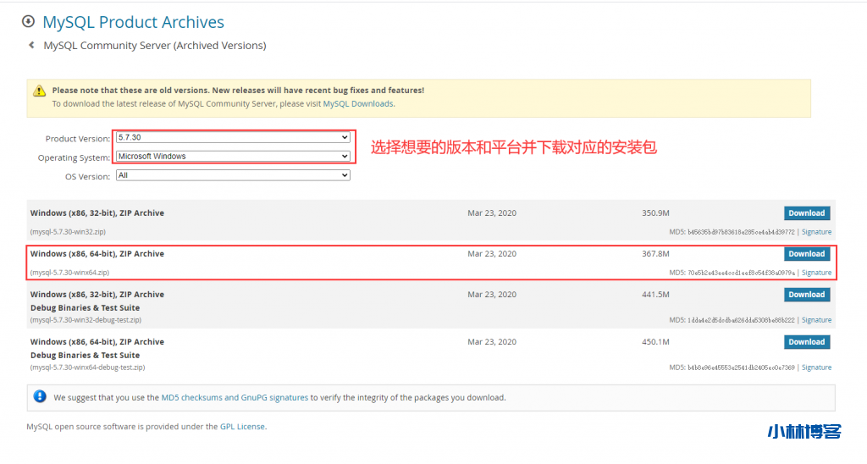This screenshot has width=867, height=464.
Task: Open the MySQL Downloads link
Action: 358,104
